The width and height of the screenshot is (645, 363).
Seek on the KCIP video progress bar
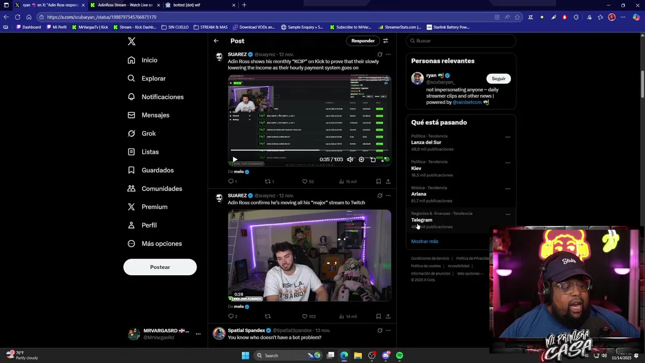click(x=309, y=150)
